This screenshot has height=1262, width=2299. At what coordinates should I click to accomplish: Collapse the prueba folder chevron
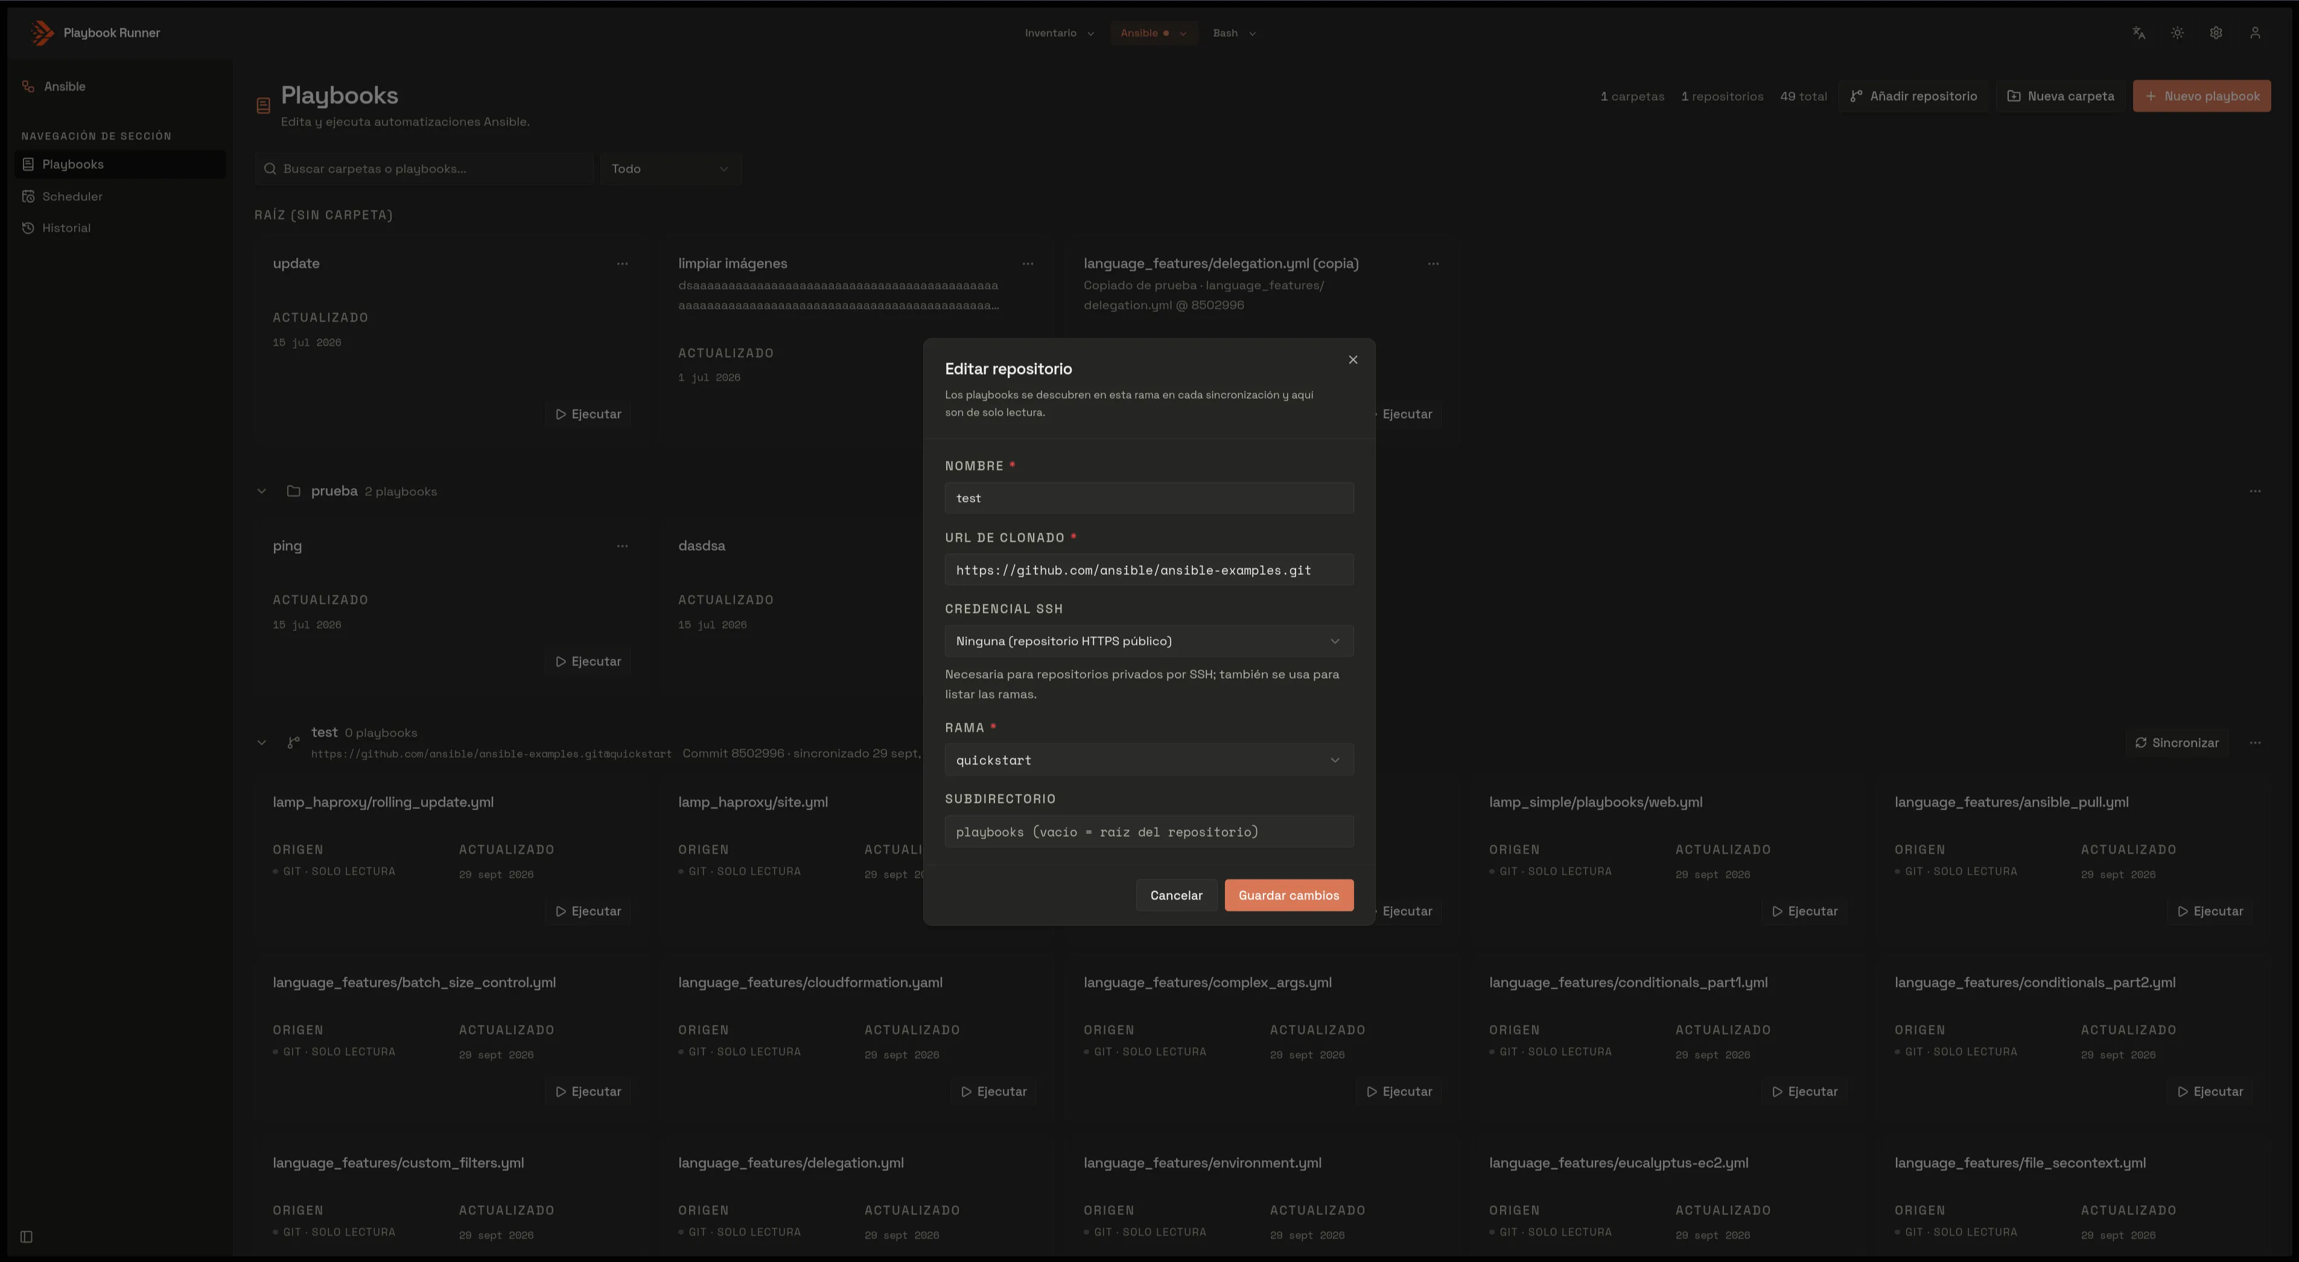[261, 491]
